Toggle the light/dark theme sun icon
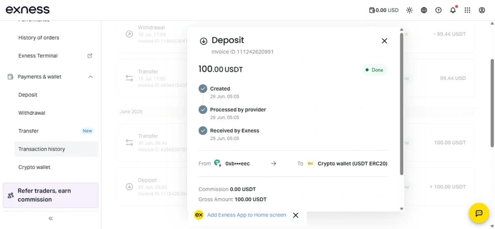The height and width of the screenshot is (229, 495). [x=409, y=10]
